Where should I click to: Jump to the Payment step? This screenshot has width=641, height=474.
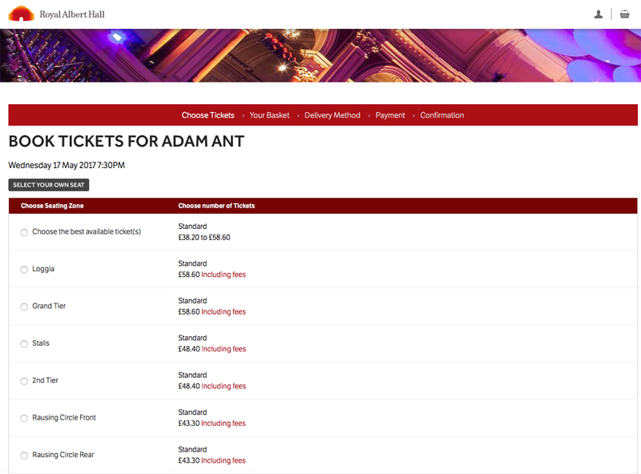(x=390, y=115)
